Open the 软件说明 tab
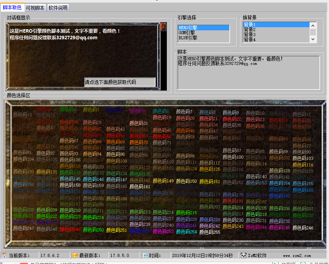The height and width of the screenshot is (264, 329). [x=58, y=8]
